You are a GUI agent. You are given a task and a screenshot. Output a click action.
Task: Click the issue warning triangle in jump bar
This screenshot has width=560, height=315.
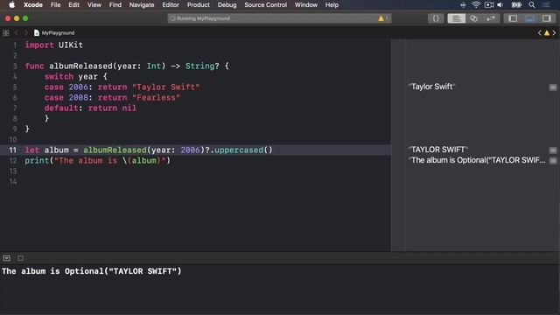tap(547, 33)
